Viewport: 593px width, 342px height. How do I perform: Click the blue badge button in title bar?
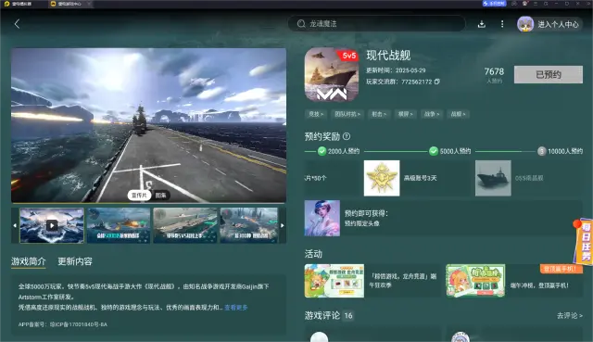pos(494,4)
